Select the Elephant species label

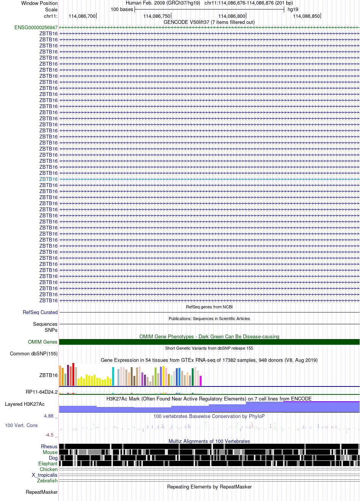pos(48,463)
